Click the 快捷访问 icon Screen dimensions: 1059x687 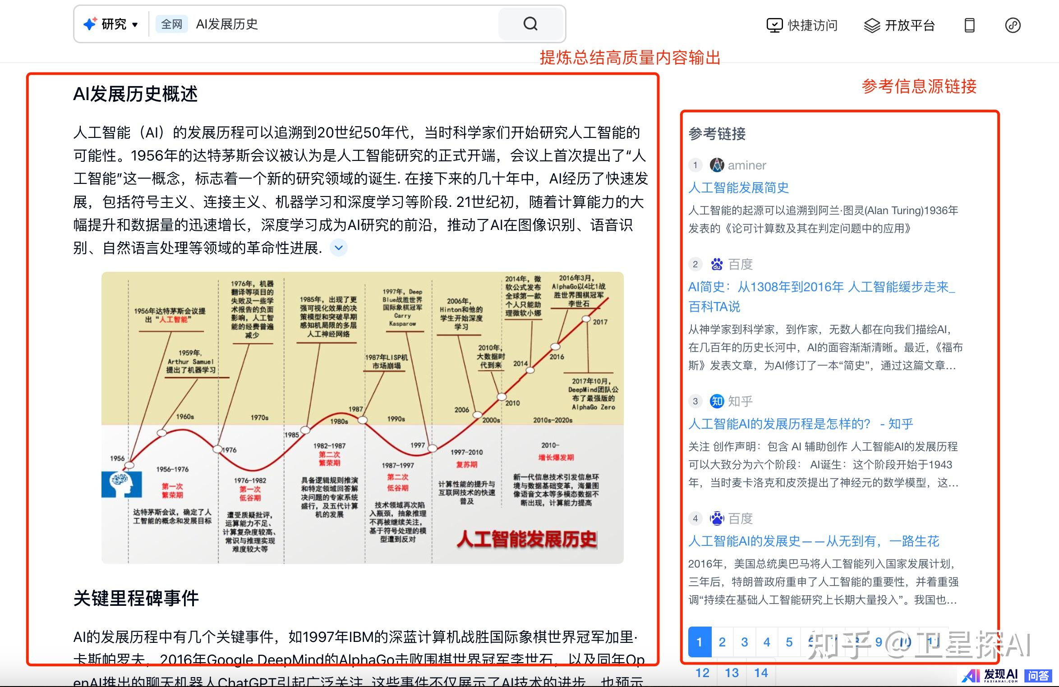(x=774, y=25)
